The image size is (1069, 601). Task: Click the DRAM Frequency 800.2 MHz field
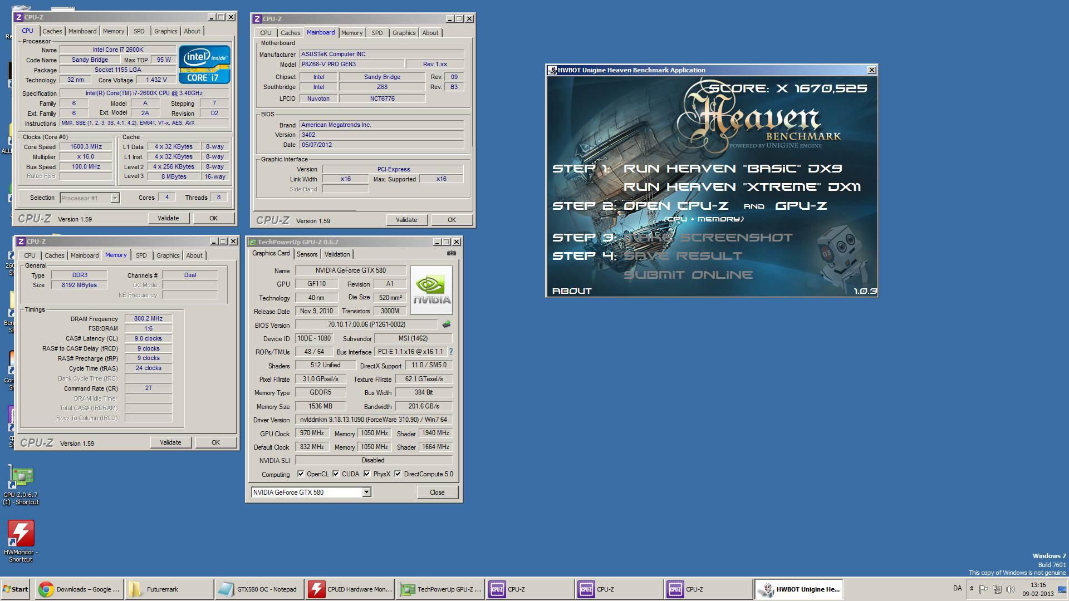point(148,319)
